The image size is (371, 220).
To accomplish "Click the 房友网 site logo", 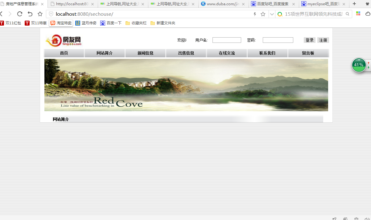I will 64,40.
